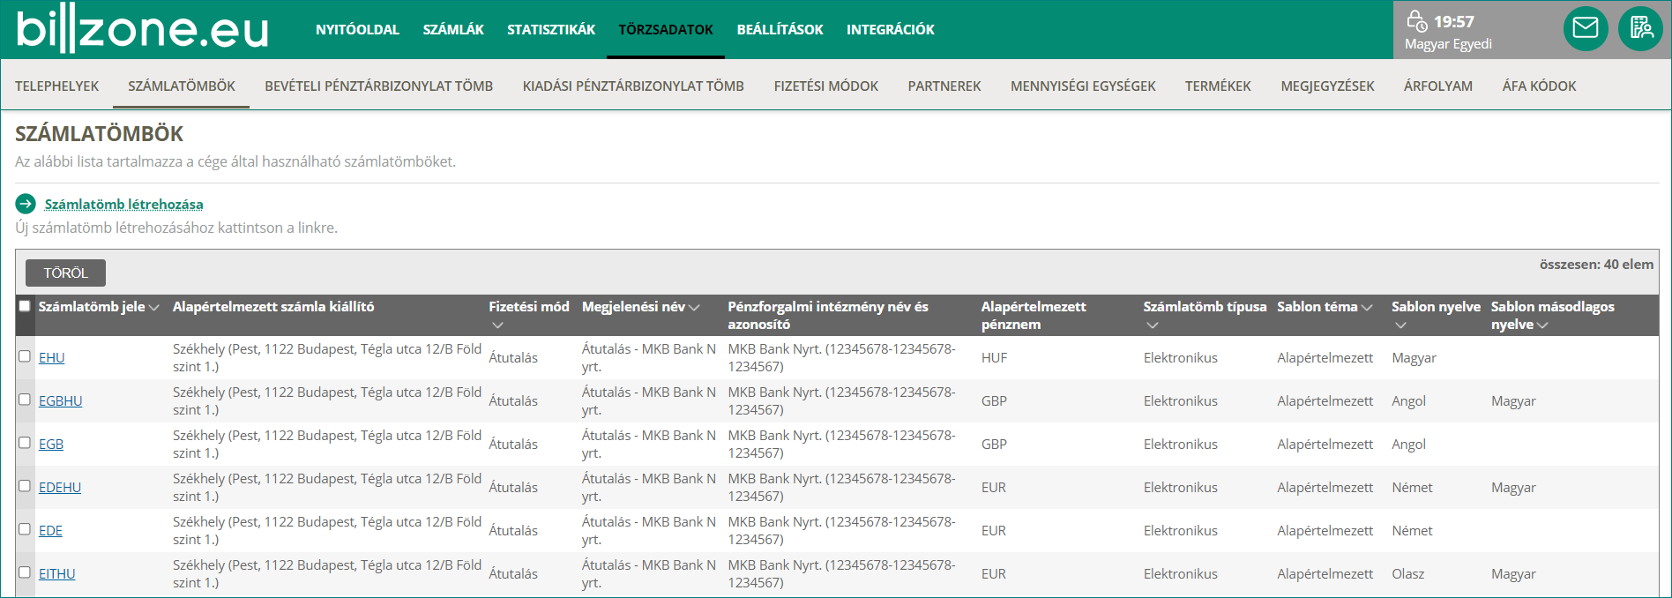Switch to the MENNYISÉGI EGYSÉGEK tab

click(x=1083, y=86)
